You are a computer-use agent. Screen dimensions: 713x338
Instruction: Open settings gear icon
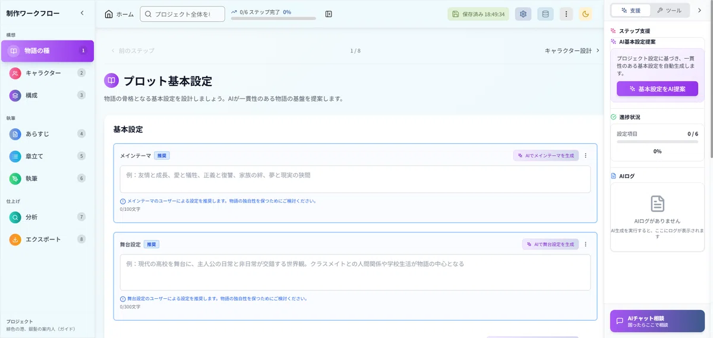[523, 14]
